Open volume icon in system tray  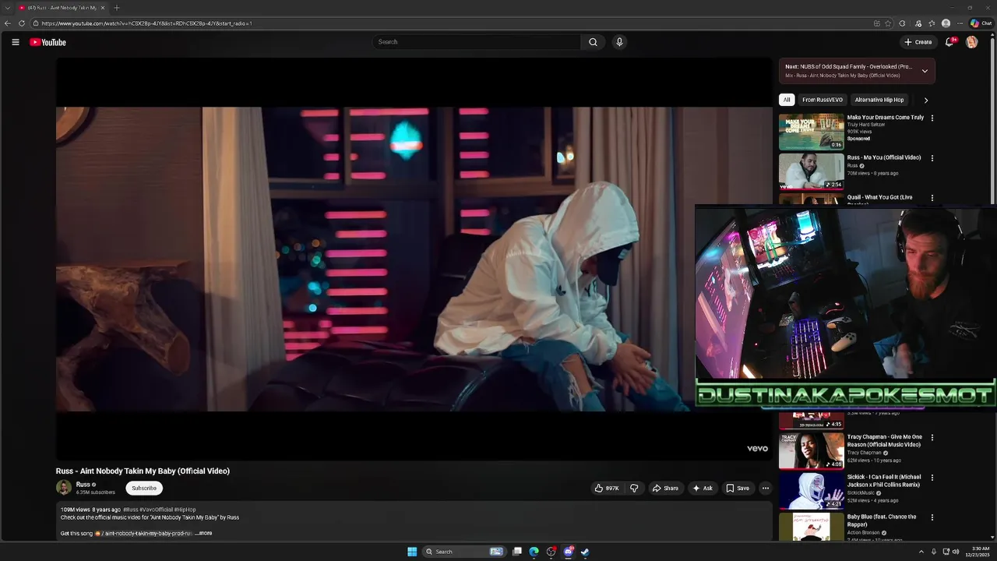point(956,552)
